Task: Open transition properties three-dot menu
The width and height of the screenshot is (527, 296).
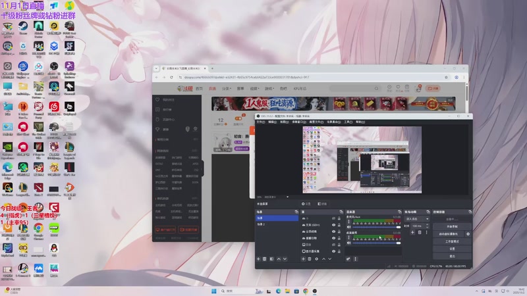Action: [426, 232]
